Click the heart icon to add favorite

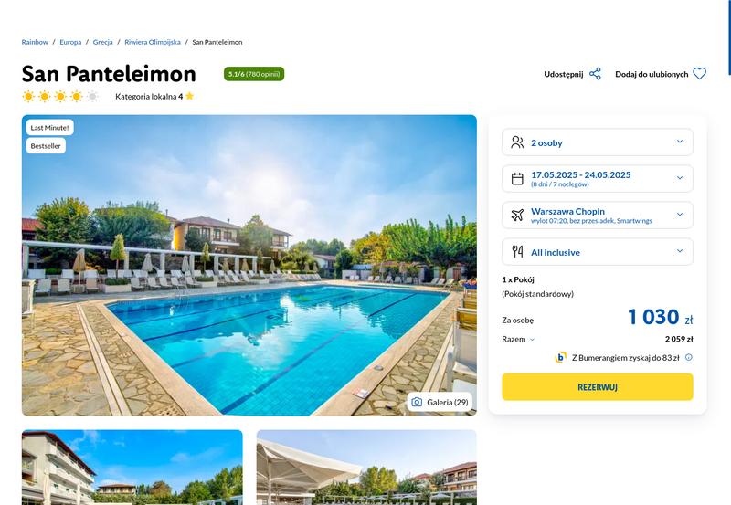click(x=699, y=74)
